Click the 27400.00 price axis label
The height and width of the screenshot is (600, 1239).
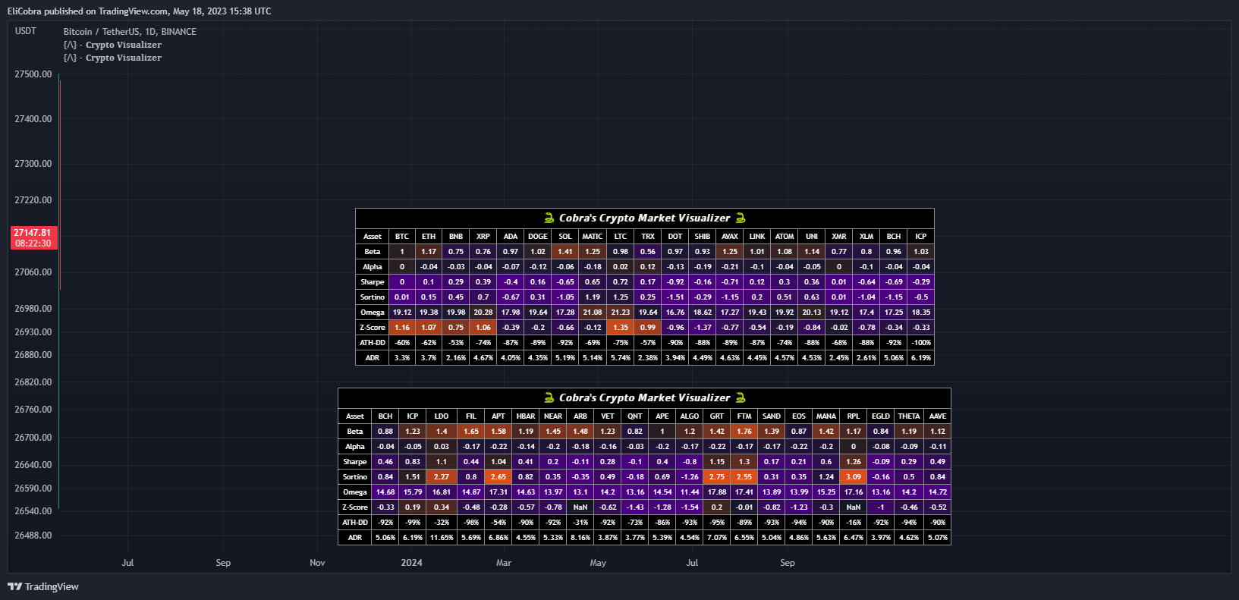point(33,119)
